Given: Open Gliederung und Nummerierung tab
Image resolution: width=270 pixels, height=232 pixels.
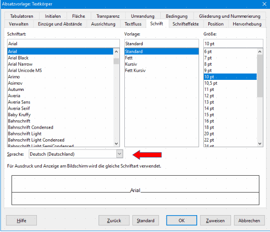Looking at the screenshot, I should [230, 16].
